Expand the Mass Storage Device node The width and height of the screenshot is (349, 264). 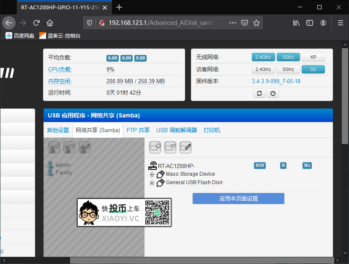(x=152, y=174)
